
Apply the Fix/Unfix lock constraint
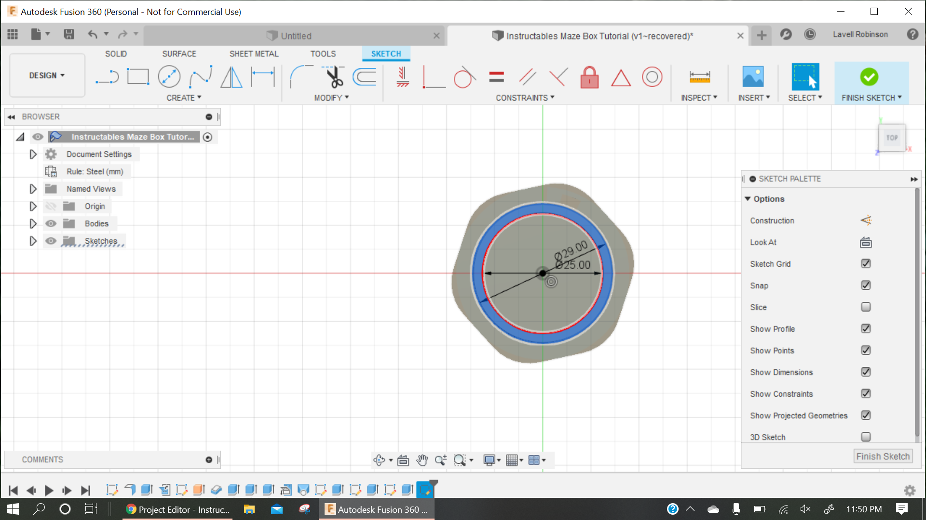[x=589, y=77]
